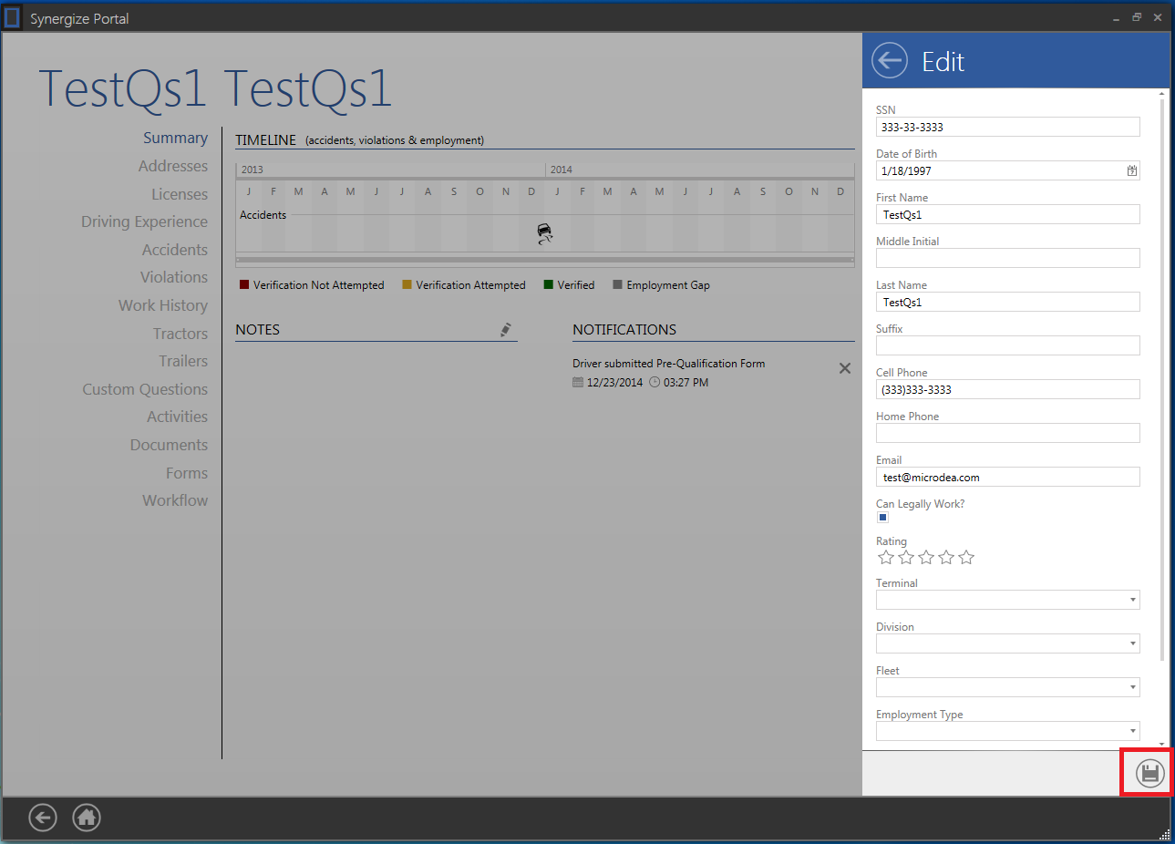Go to Activities section

click(178, 417)
